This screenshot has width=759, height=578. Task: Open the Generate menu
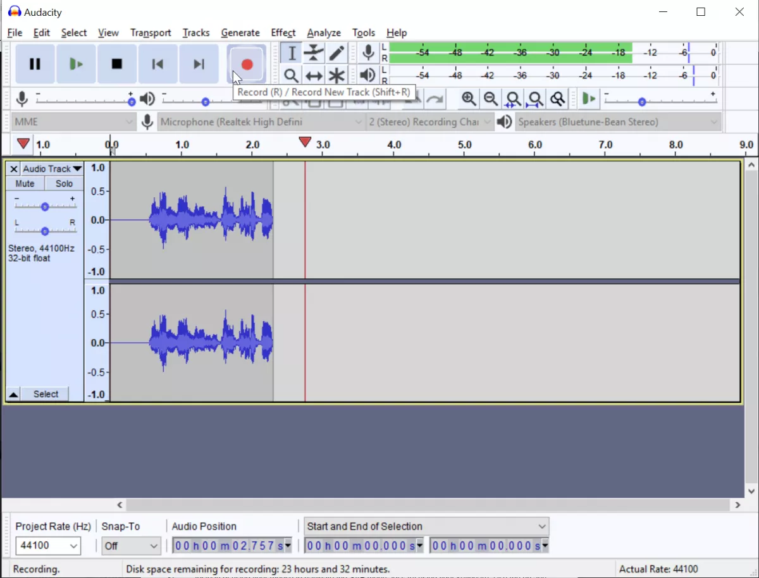coord(240,33)
